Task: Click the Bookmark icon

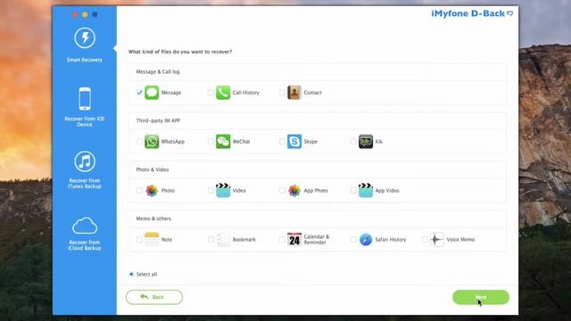Action: point(223,240)
